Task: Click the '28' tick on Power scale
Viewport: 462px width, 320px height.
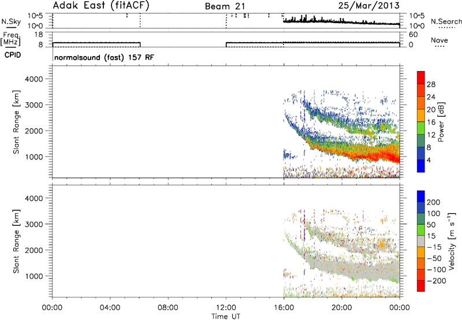Action: point(431,84)
